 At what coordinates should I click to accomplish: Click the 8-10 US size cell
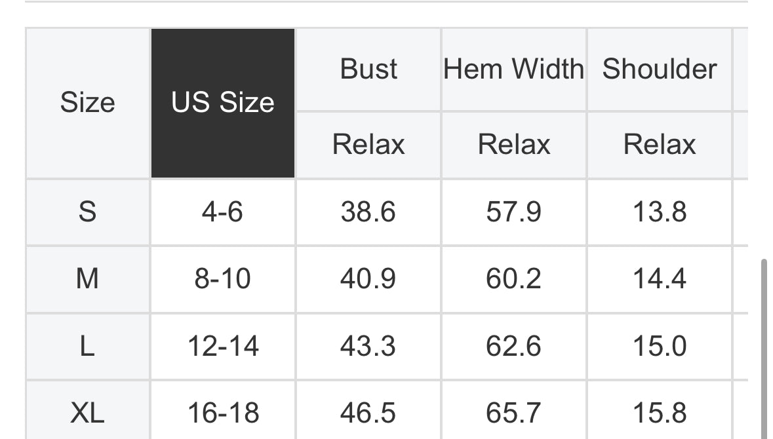(223, 279)
